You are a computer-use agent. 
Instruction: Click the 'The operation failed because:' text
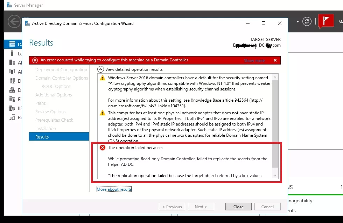135,148
